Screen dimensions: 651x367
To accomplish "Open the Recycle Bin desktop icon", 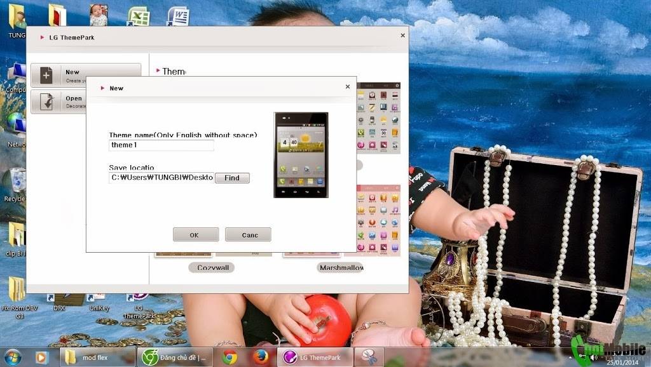I will [16, 185].
